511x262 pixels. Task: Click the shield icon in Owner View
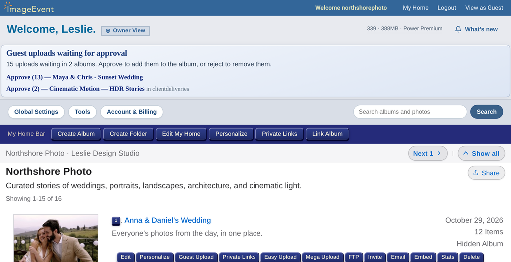[x=108, y=31]
